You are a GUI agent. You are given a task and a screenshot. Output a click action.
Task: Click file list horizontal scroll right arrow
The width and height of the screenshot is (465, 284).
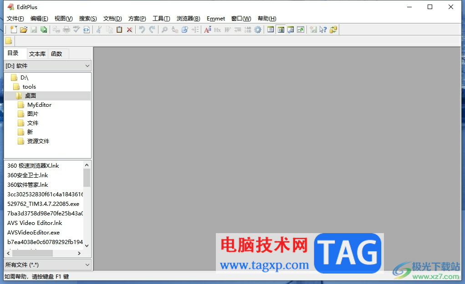tap(79, 253)
